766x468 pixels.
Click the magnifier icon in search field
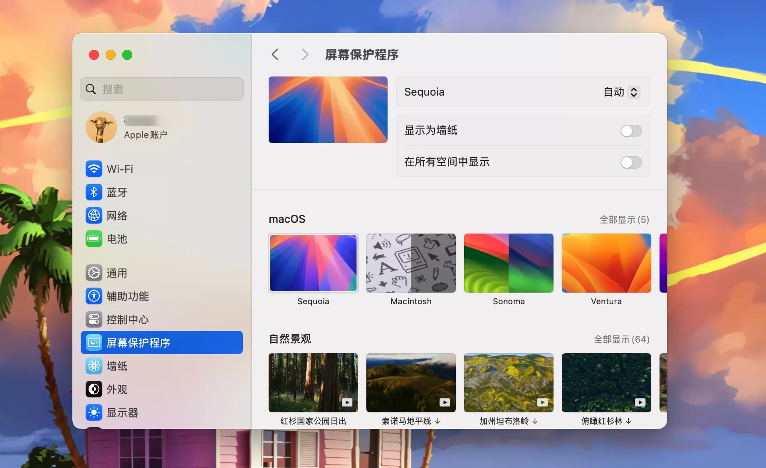tap(91, 89)
